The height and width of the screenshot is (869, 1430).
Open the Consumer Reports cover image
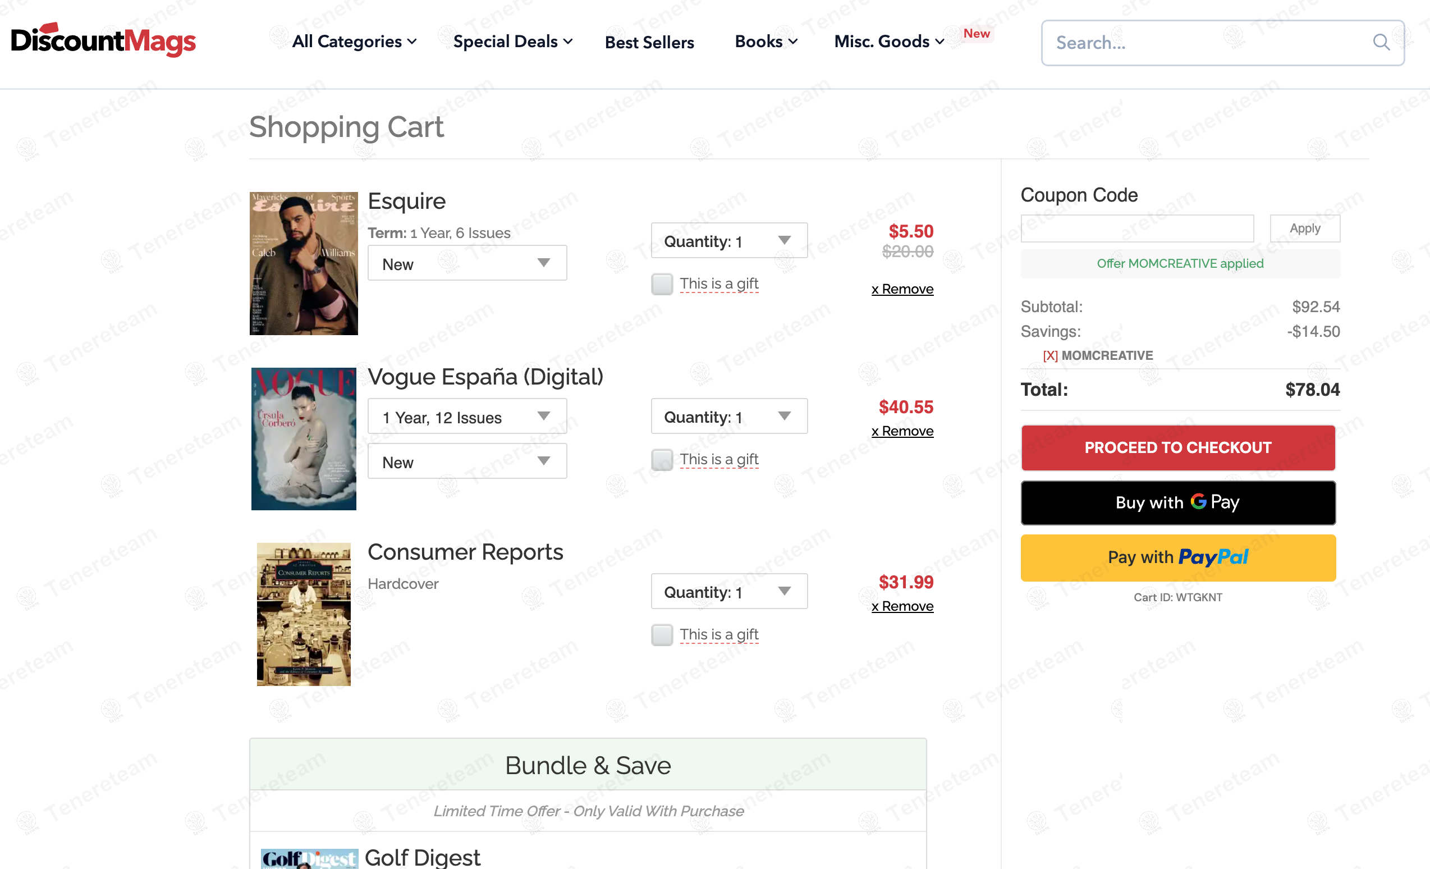[x=304, y=614]
